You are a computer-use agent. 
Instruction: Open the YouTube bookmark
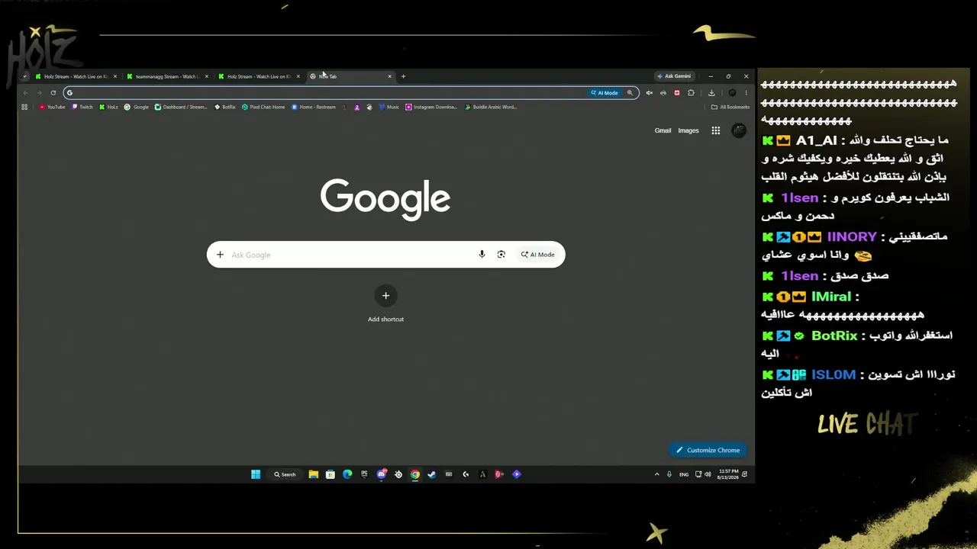tap(52, 107)
